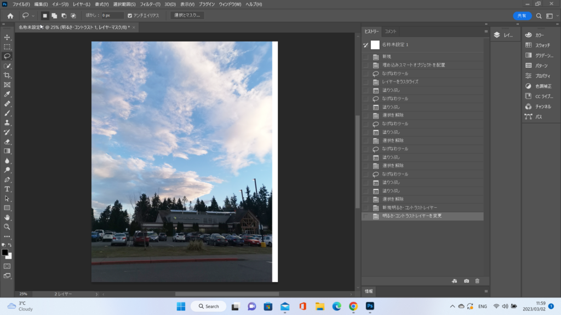Click the 選択とマスク... button

(187, 16)
